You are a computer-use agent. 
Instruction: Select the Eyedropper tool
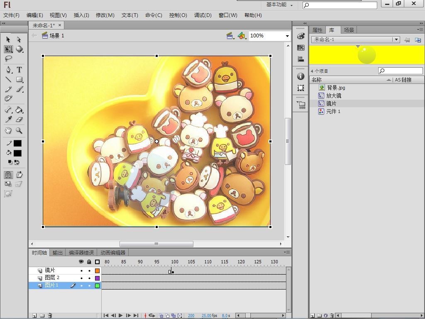tap(8, 119)
